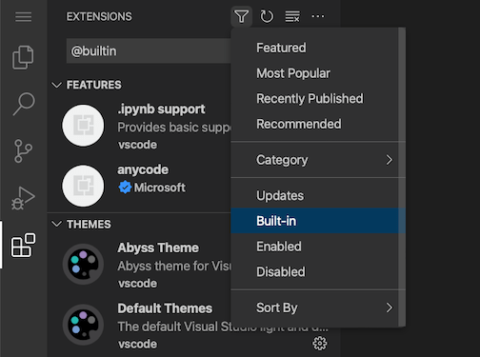Click the Microsoft verified publisher badge
This screenshot has height=357, width=480.
coord(125,188)
